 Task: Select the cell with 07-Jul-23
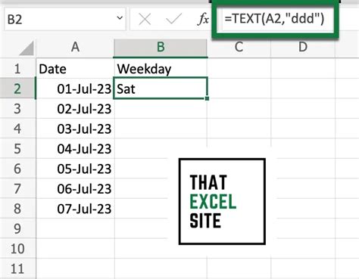tap(75, 209)
